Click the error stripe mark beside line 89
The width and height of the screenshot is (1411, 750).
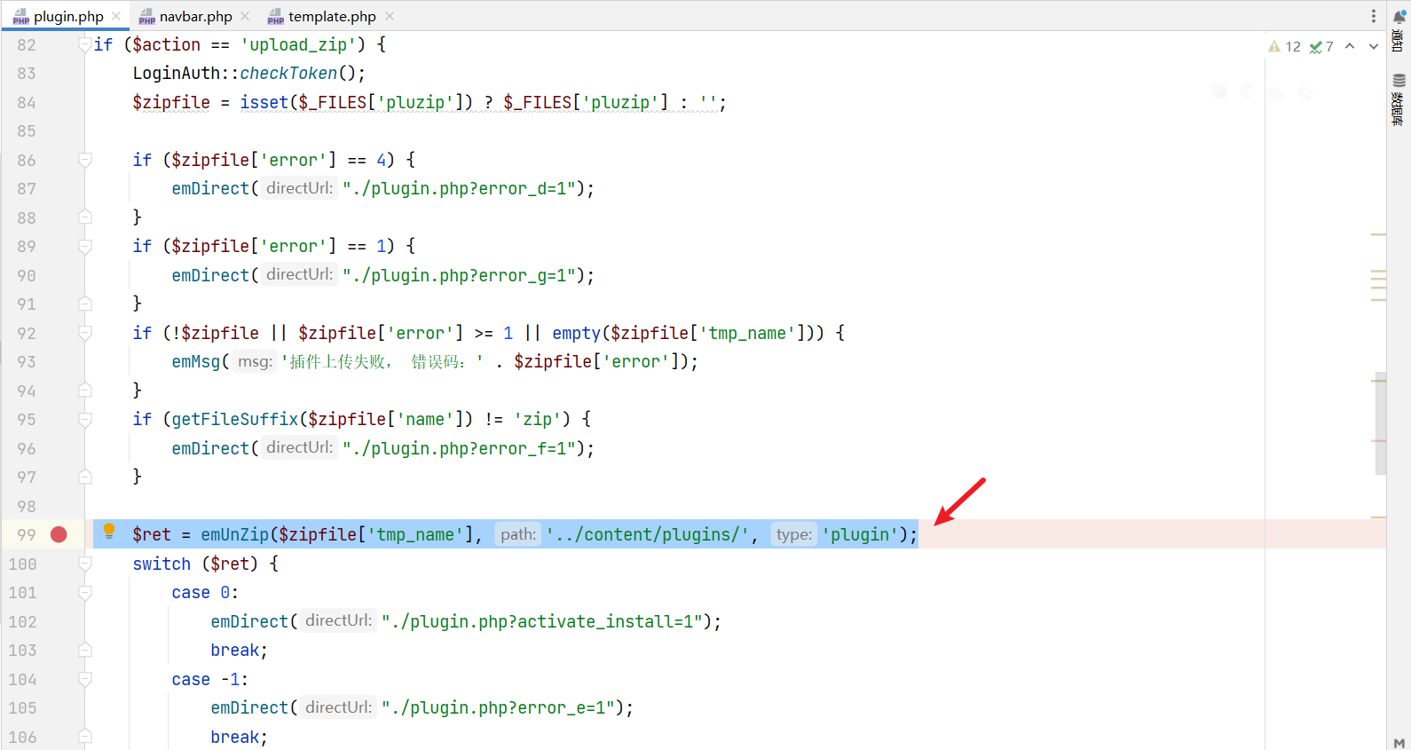point(1378,234)
